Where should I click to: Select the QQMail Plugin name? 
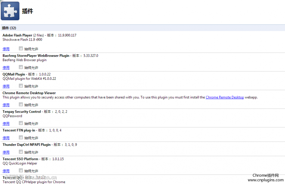tap(14, 74)
